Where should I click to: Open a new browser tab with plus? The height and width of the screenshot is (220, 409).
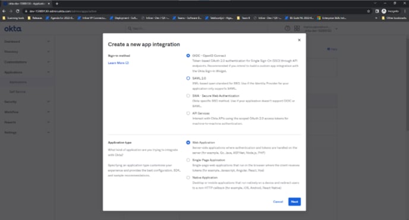57,4
